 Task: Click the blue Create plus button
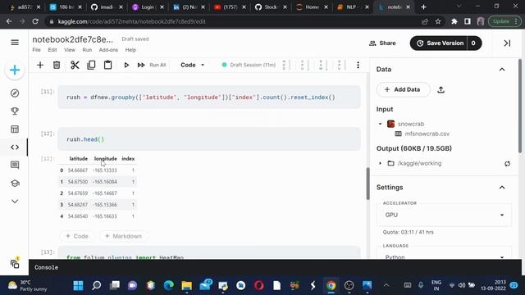click(x=15, y=70)
